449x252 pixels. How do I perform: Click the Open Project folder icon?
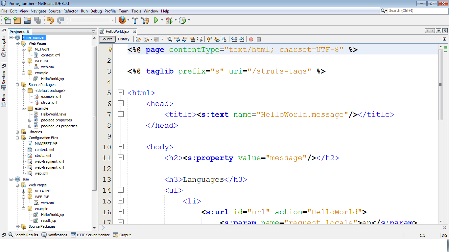(27, 20)
